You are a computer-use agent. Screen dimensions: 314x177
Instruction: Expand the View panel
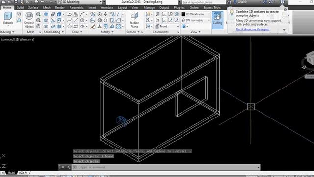[x=195, y=32]
